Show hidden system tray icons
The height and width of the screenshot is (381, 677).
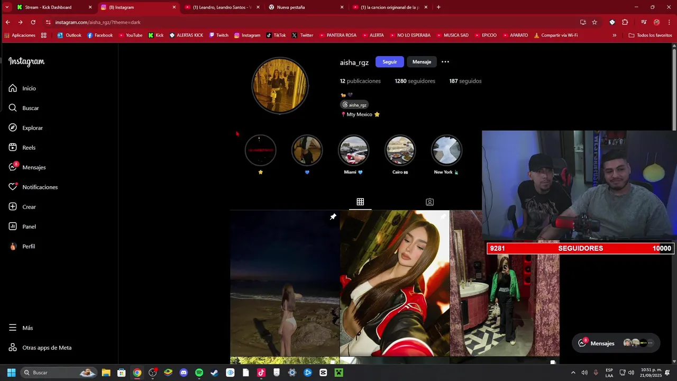tap(573, 373)
